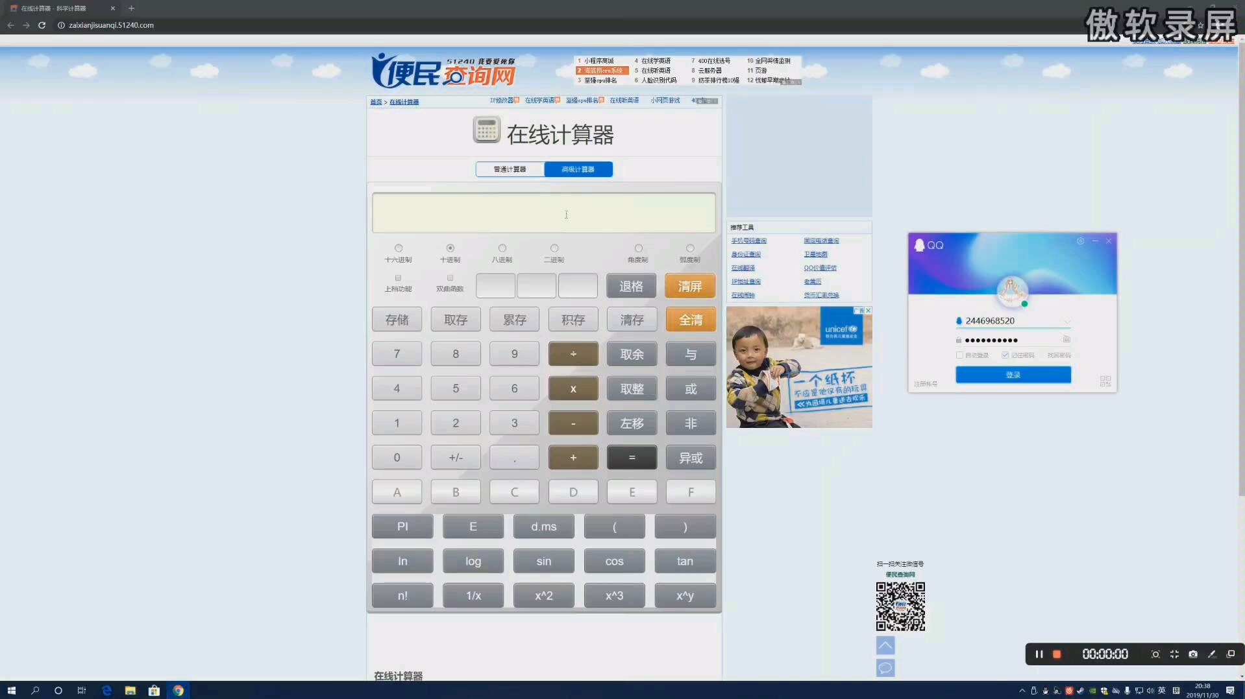
Task: Click the number 7 key
Action: [x=397, y=354]
